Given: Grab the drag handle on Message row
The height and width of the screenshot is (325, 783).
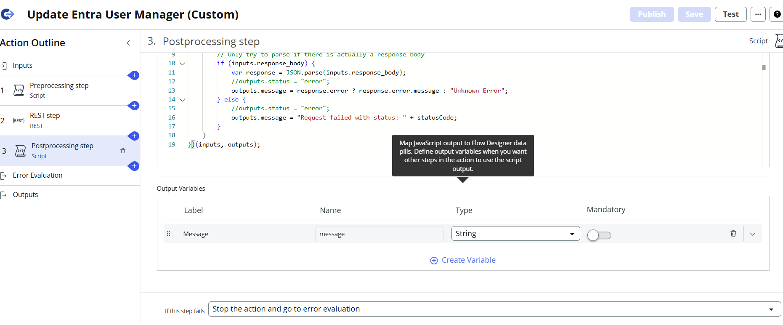Looking at the screenshot, I should [169, 234].
